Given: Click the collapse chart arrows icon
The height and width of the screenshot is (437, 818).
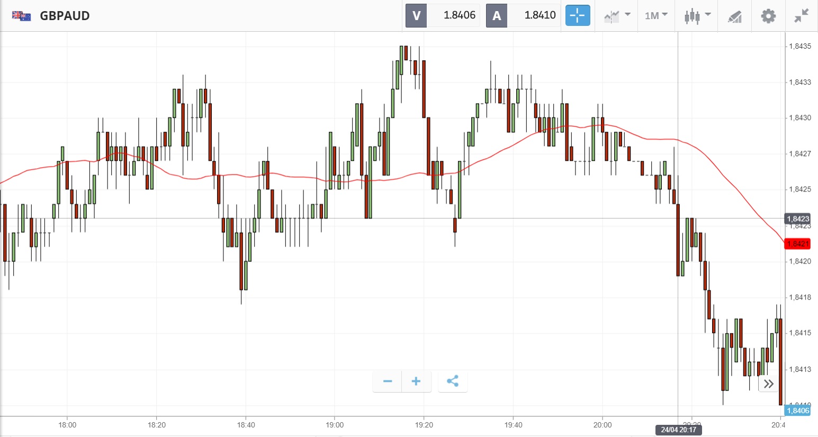Looking at the screenshot, I should (802, 16).
